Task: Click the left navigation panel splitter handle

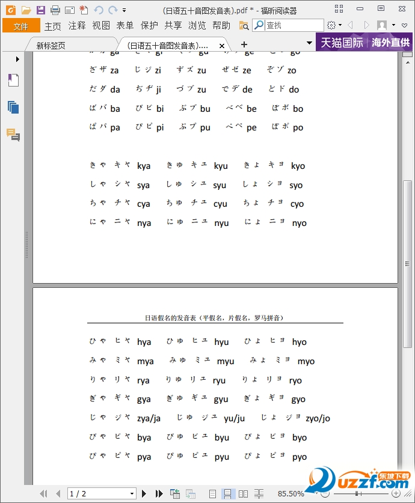Action: pyautogui.click(x=26, y=245)
